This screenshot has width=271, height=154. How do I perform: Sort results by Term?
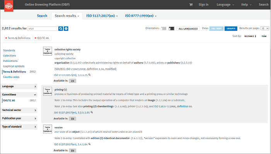(x=264, y=36)
